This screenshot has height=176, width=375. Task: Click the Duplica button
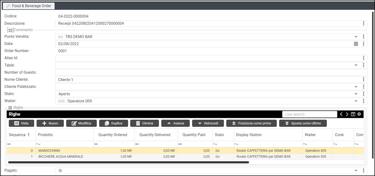click(114, 123)
